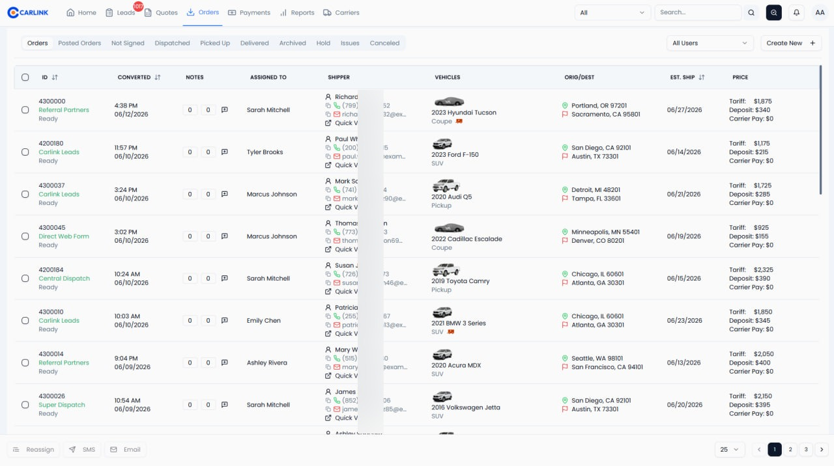Switch to Dispatched tab

click(172, 43)
